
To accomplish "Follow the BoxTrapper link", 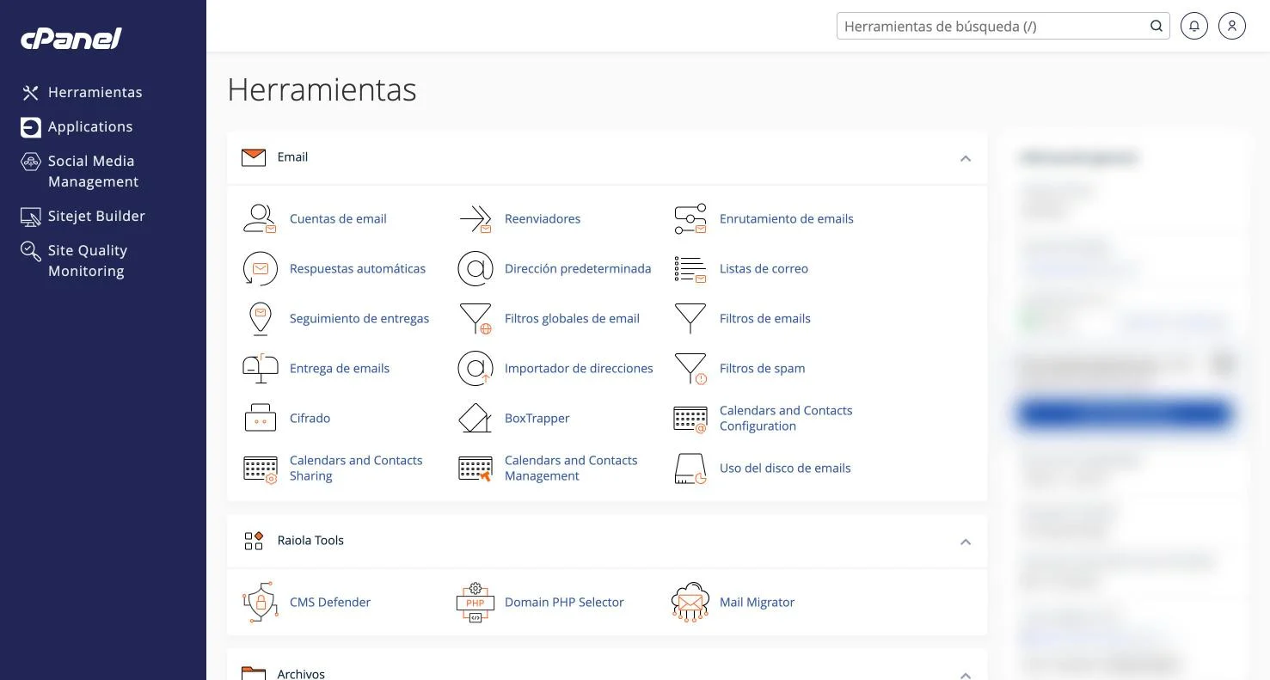I will pyautogui.click(x=537, y=419).
